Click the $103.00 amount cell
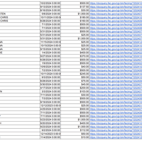This screenshot has height=142, width=142. click(x=75, y=91)
